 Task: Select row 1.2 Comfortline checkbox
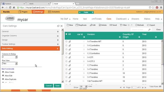coord(66,53)
